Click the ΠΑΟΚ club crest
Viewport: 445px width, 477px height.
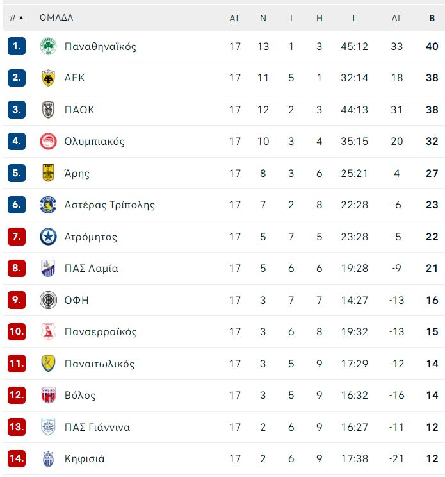coord(48,110)
